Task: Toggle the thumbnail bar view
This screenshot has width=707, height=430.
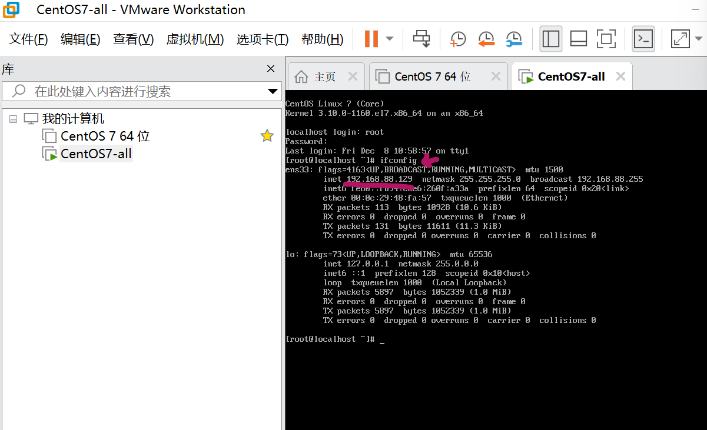Action: (579, 39)
